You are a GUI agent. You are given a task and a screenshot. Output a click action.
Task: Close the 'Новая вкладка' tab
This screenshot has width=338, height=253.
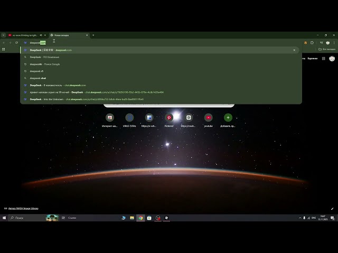(87, 35)
